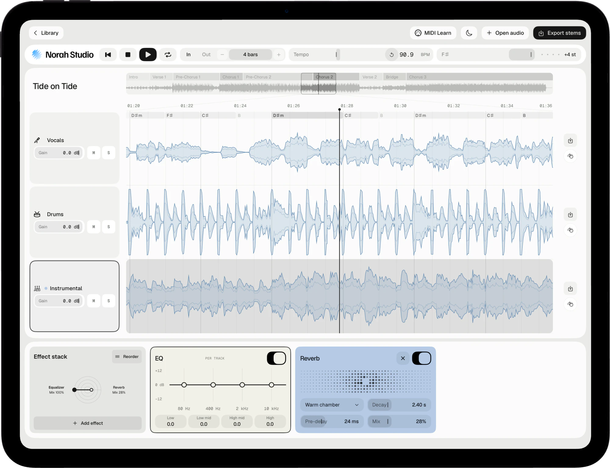Image resolution: width=610 pixels, height=468 pixels.
Task: Set loop Out point
Action: coord(206,55)
